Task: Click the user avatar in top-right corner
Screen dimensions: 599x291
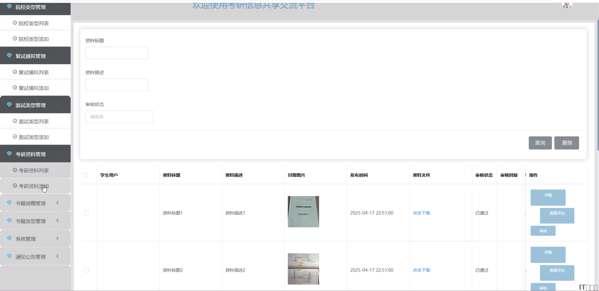Action: pyautogui.click(x=567, y=5)
